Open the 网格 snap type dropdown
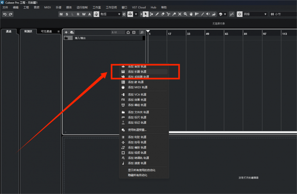The image size is (297, 194). tap(255, 14)
